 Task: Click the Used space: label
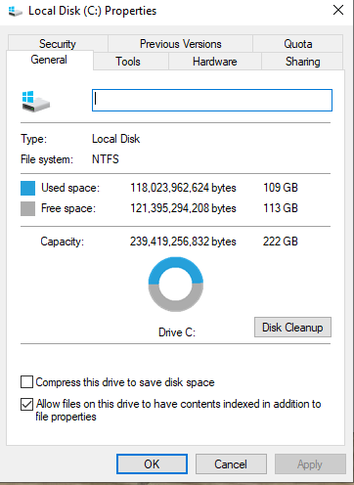tap(70, 188)
